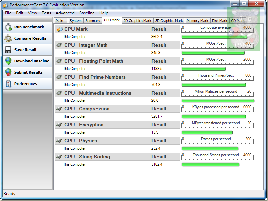Click the Save Result floppy disk icon
Screen dimensions: 268x201
pyautogui.click(x=8, y=50)
